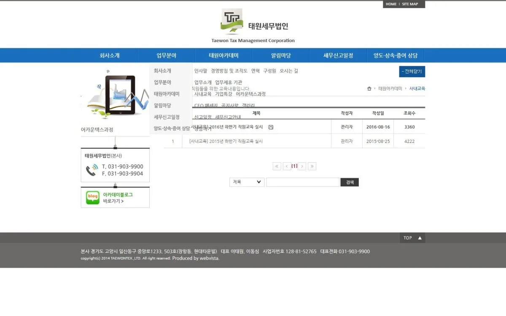506x316 pixels.
Task: Open the 경영방침 및 조직도 submenu link
Action: point(229,71)
